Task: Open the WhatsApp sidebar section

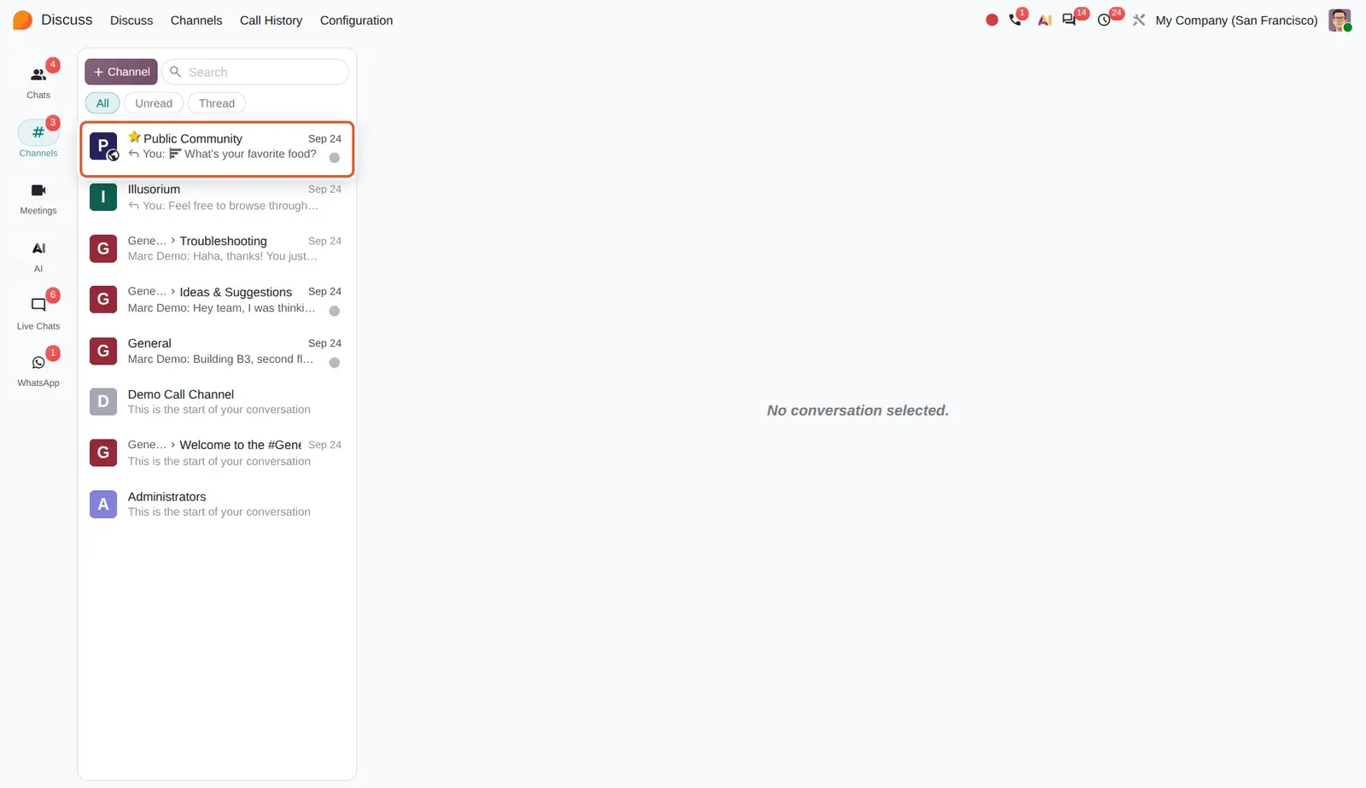Action: [x=38, y=370]
